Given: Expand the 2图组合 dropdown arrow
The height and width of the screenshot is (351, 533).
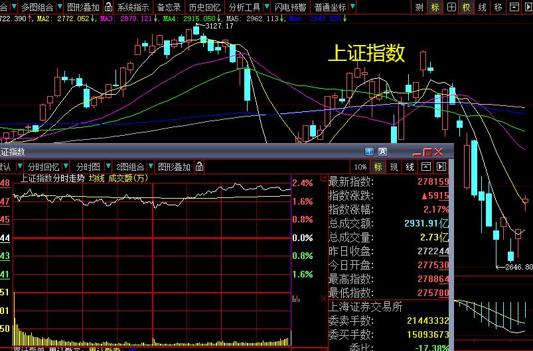Looking at the screenshot, I should (151, 166).
